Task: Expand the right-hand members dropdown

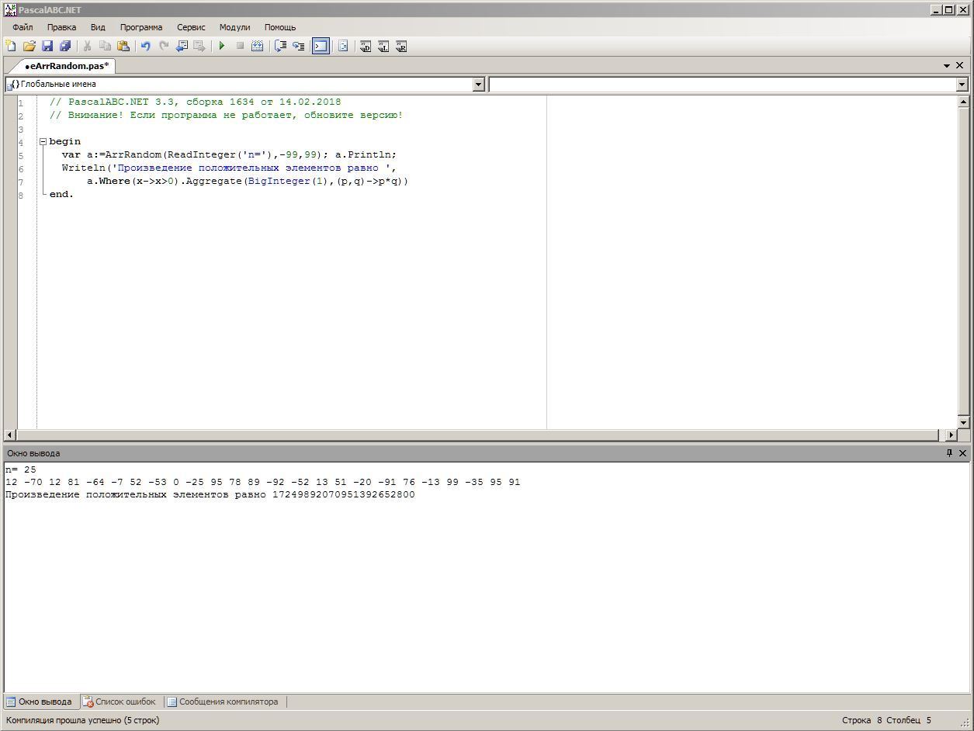Action: (962, 85)
